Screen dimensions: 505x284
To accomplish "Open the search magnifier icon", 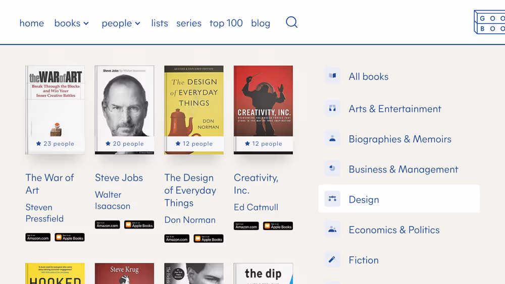I will point(291,22).
